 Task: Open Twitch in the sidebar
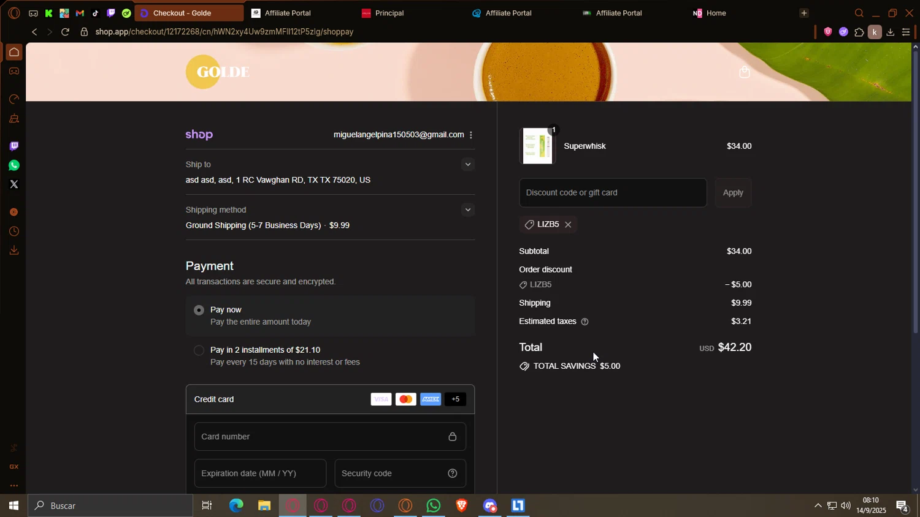[13, 146]
